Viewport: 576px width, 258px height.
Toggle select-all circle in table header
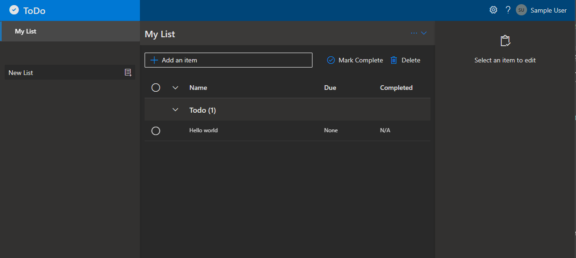tap(156, 88)
